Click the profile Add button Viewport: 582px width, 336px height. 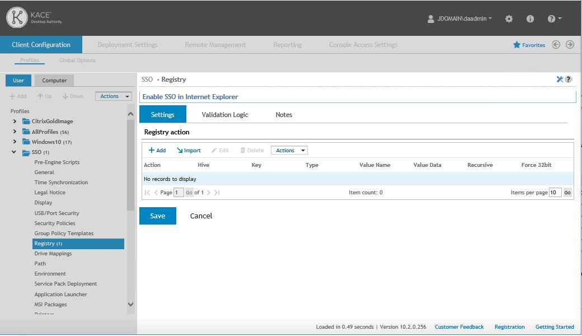pyautogui.click(x=18, y=96)
